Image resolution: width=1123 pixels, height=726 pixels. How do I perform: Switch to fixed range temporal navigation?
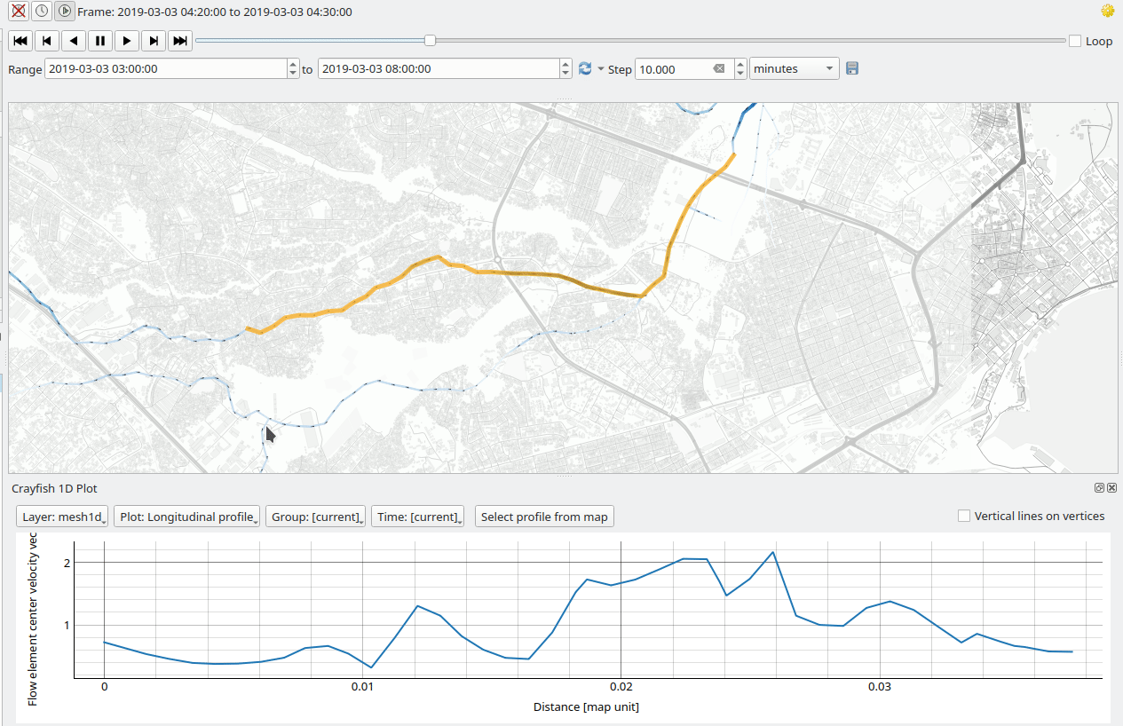41,12
